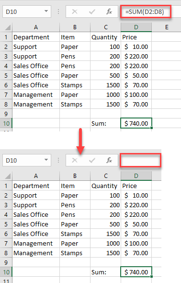
Task: Click Enter checkmark in bottom formula bar
Action: tap(92, 160)
